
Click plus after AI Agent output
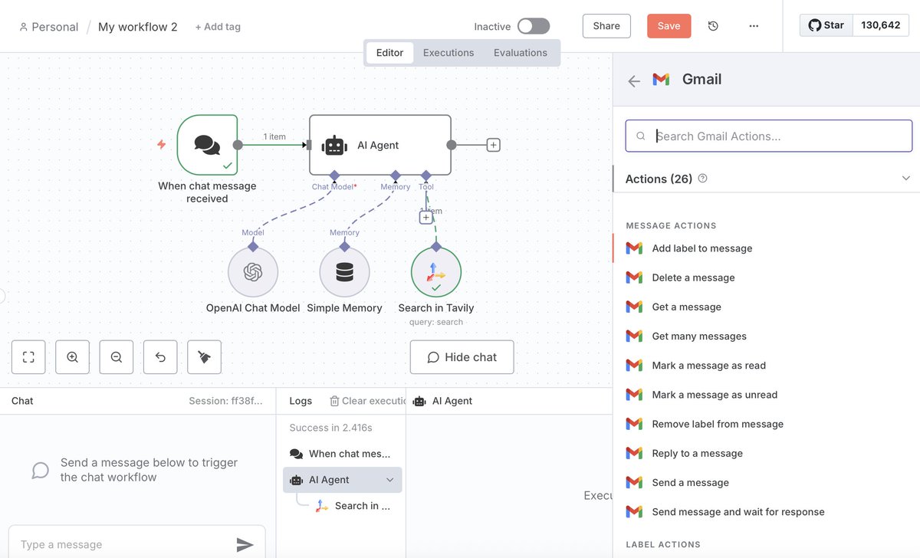(494, 145)
